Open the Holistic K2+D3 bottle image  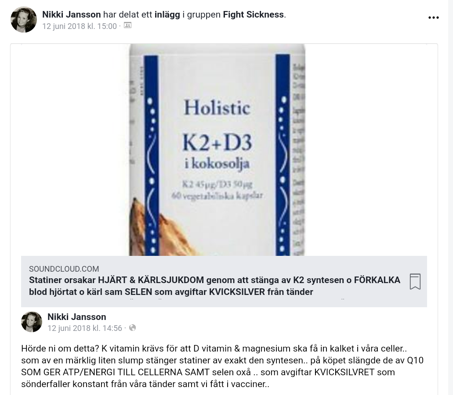coord(217,150)
